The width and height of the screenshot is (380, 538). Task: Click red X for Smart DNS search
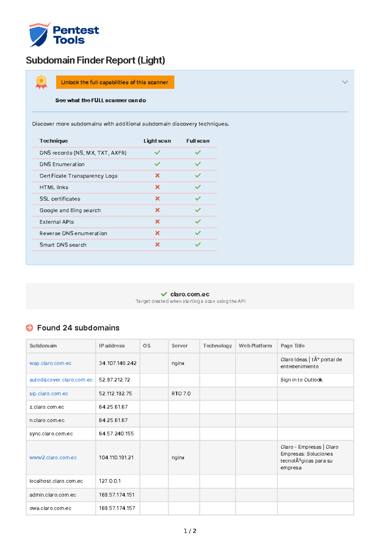pos(157,245)
